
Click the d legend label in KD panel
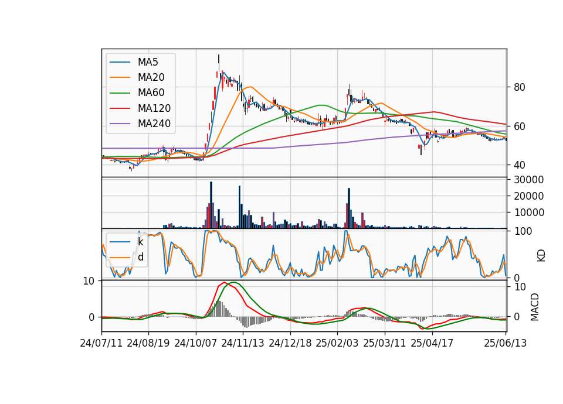click(x=141, y=257)
